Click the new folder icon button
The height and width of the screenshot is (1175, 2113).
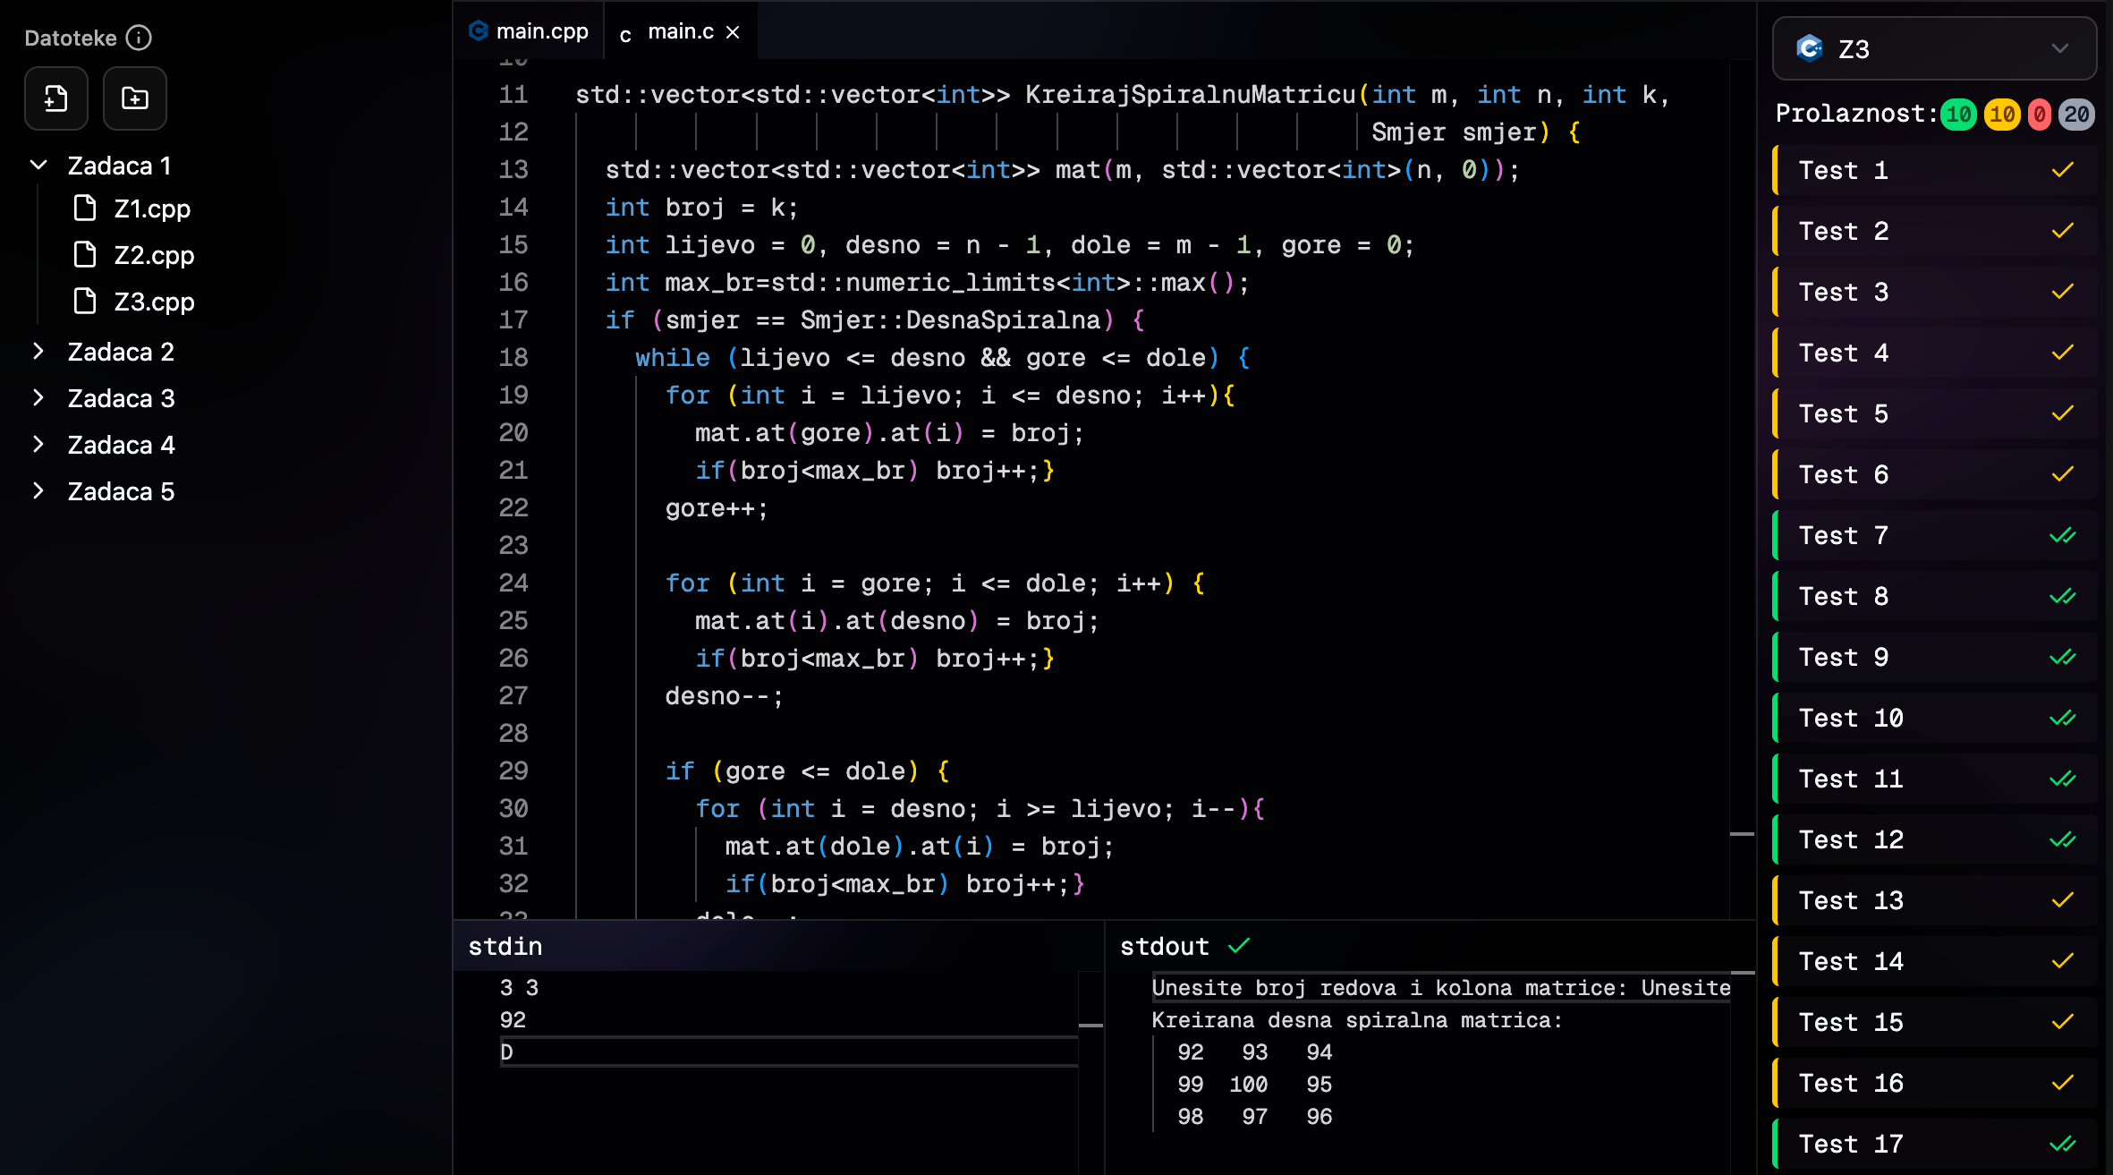(134, 98)
